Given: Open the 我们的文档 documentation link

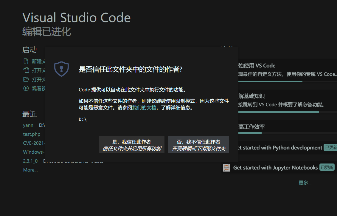Looking at the screenshot, I should (144, 108).
